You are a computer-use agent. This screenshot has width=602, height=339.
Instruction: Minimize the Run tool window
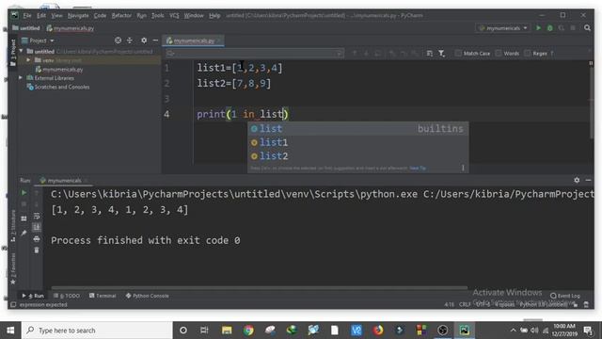coord(588,180)
